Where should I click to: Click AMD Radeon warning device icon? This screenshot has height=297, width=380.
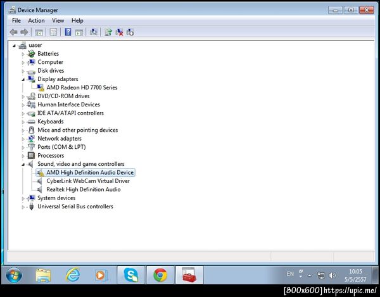pyautogui.click(x=41, y=87)
